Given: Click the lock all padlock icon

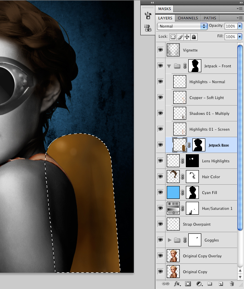Looking at the screenshot, I should (194, 37).
